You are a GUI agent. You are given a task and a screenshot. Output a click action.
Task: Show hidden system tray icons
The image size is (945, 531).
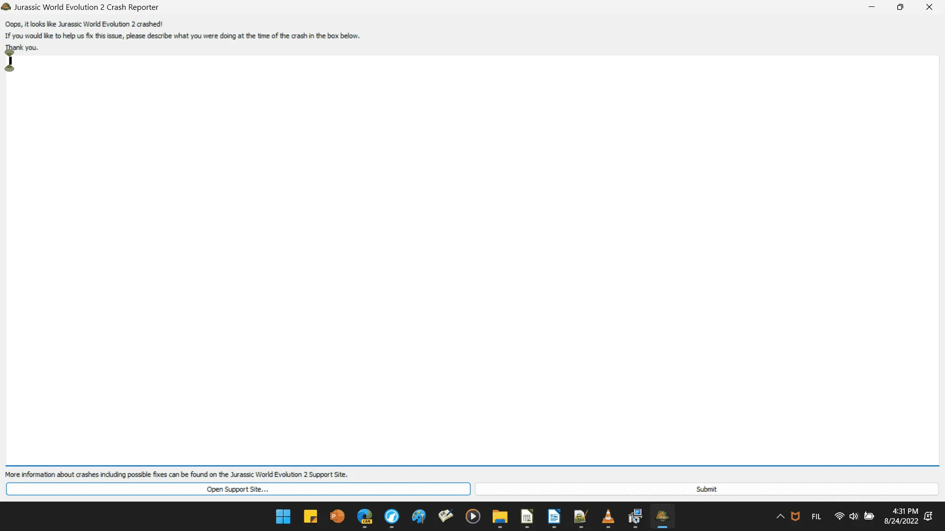coord(781,516)
